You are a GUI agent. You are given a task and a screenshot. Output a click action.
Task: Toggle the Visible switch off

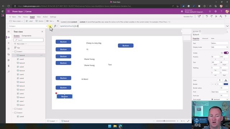226,53
